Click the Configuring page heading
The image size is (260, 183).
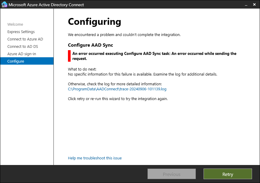click(x=95, y=22)
